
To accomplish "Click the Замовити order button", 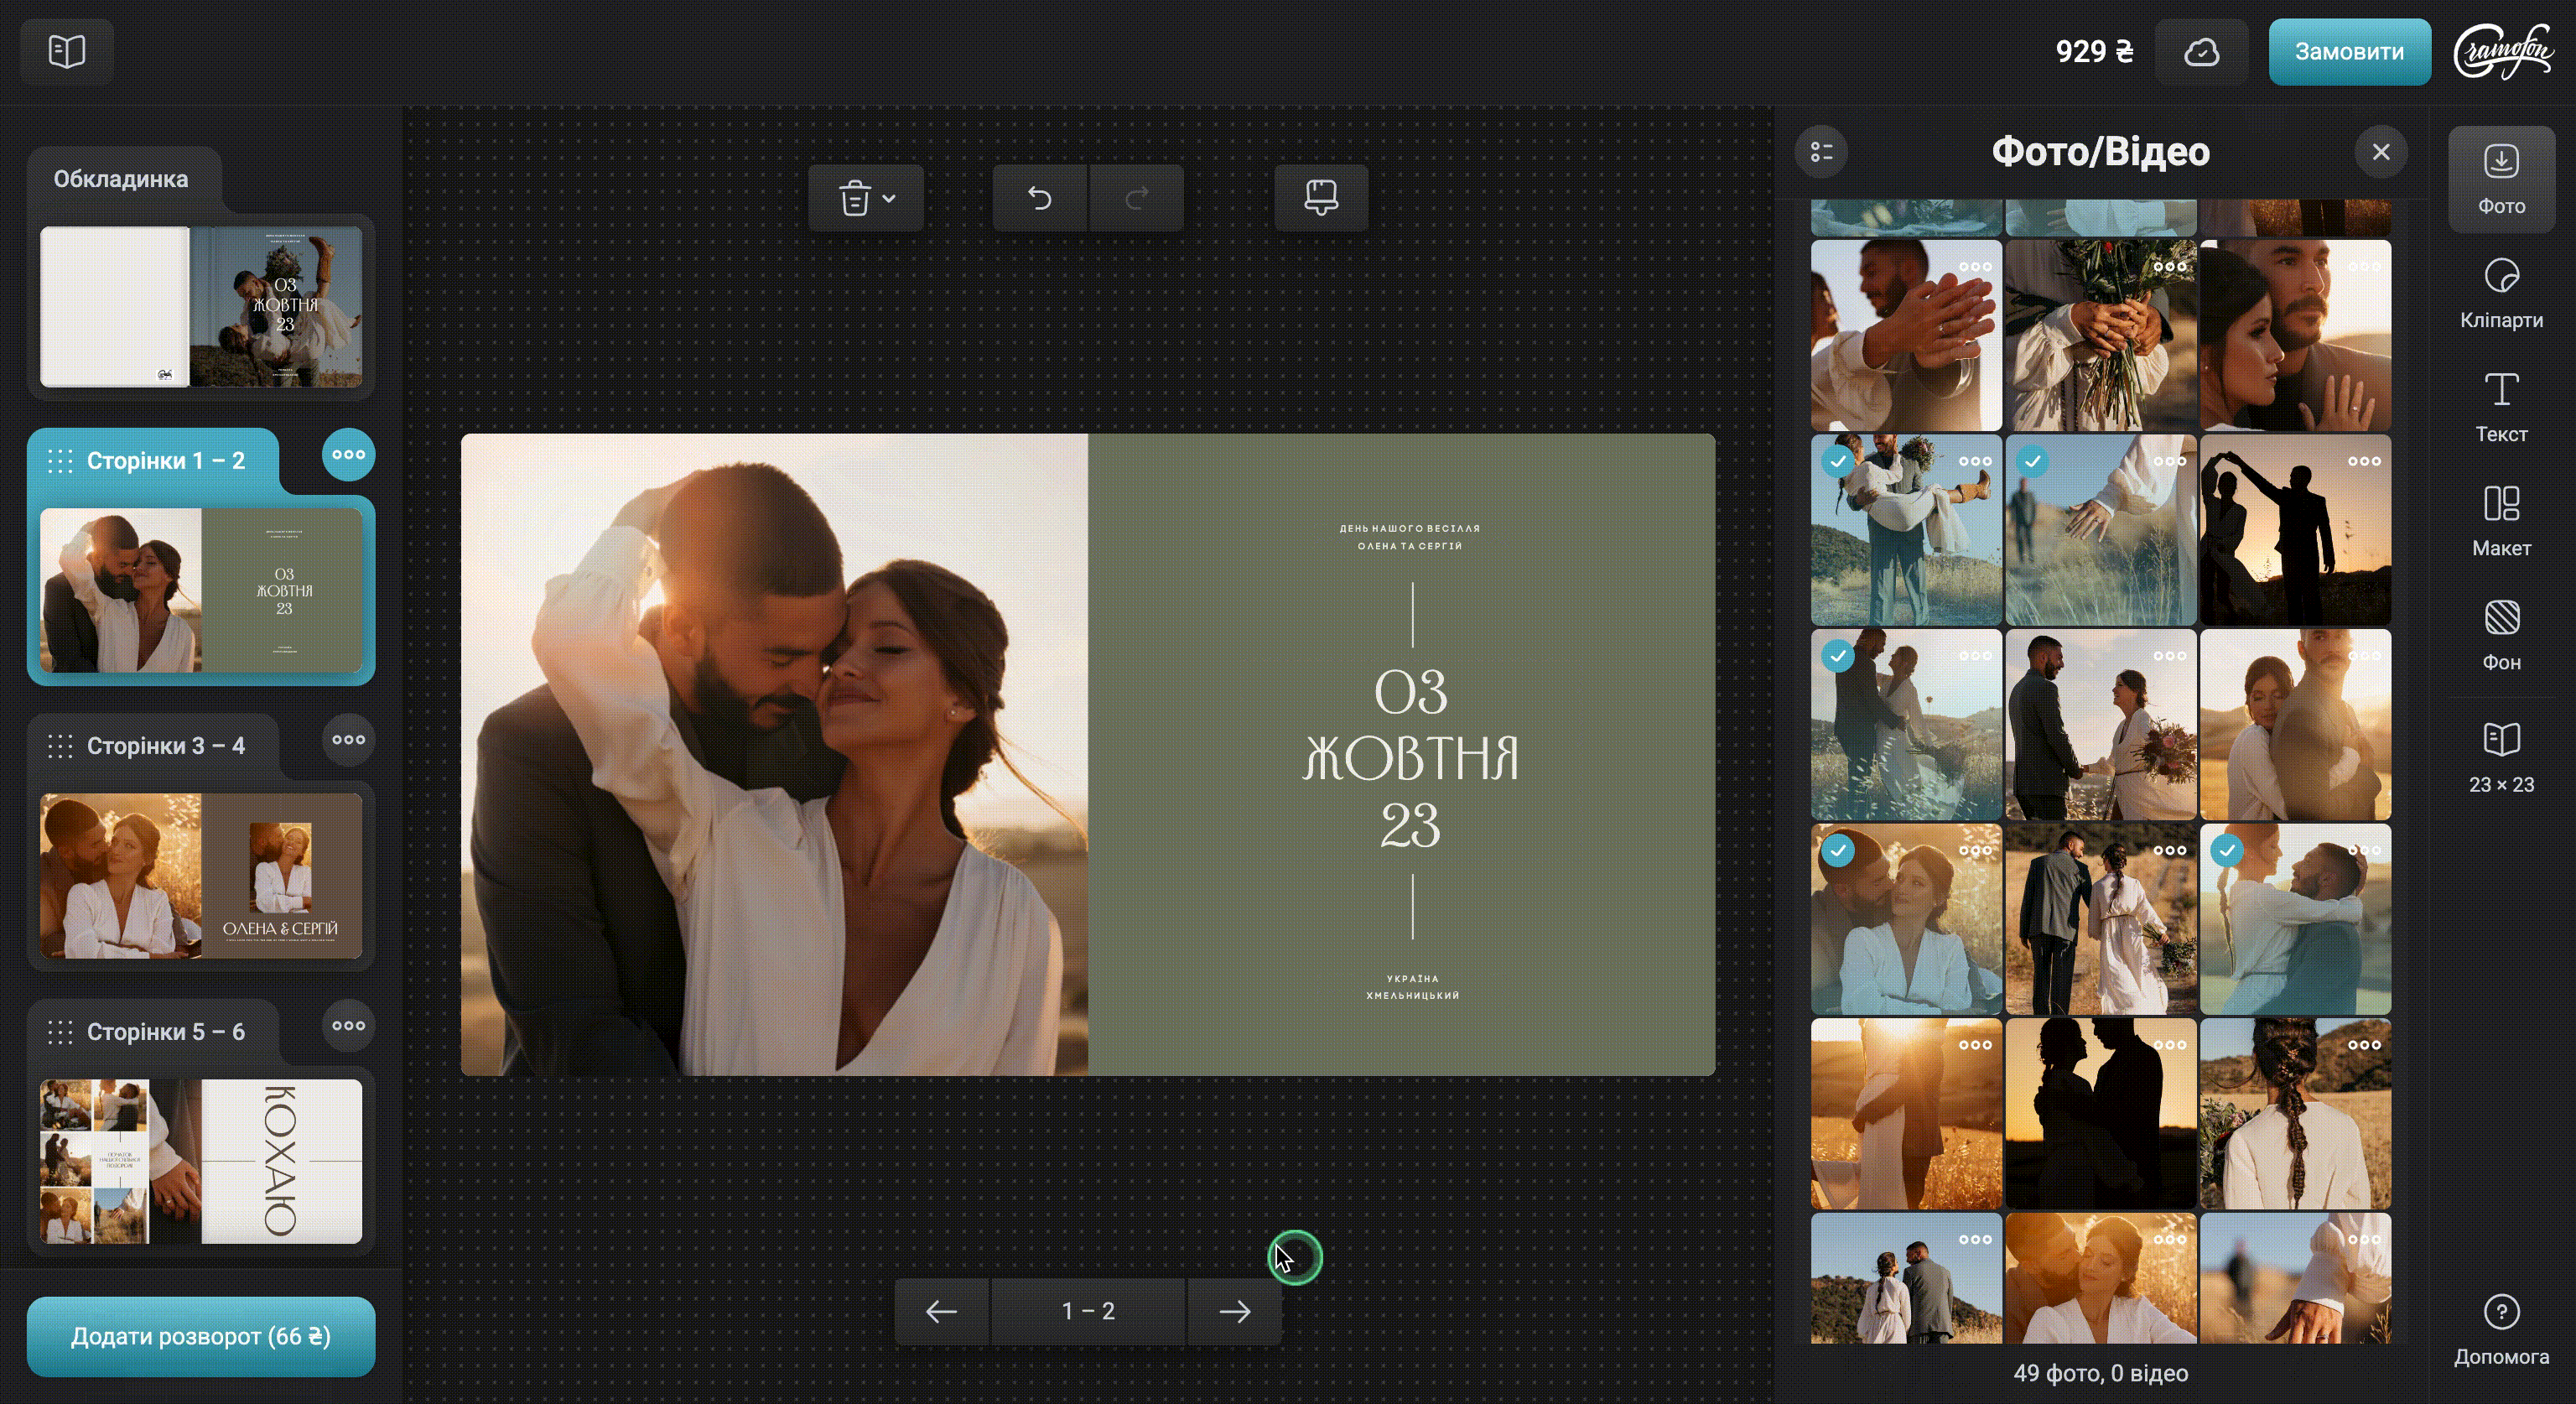I will tap(2348, 52).
